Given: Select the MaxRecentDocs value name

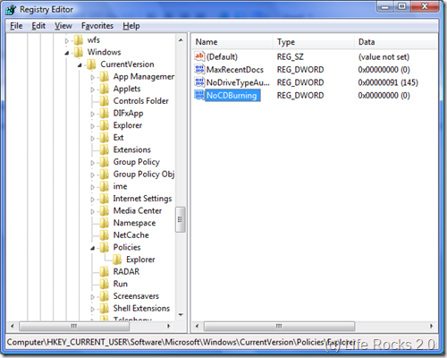Looking at the screenshot, I should tap(235, 70).
